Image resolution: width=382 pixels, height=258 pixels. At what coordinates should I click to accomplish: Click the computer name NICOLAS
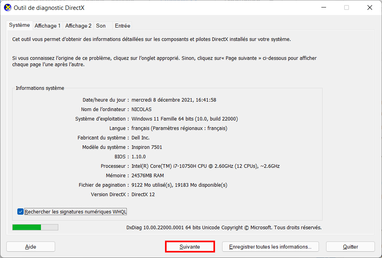click(141, 110)
